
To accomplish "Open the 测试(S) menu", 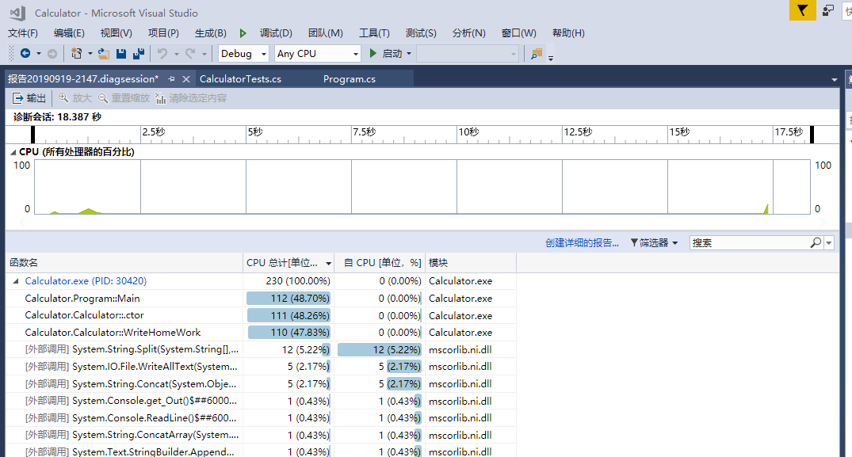I will coord(421,33).
